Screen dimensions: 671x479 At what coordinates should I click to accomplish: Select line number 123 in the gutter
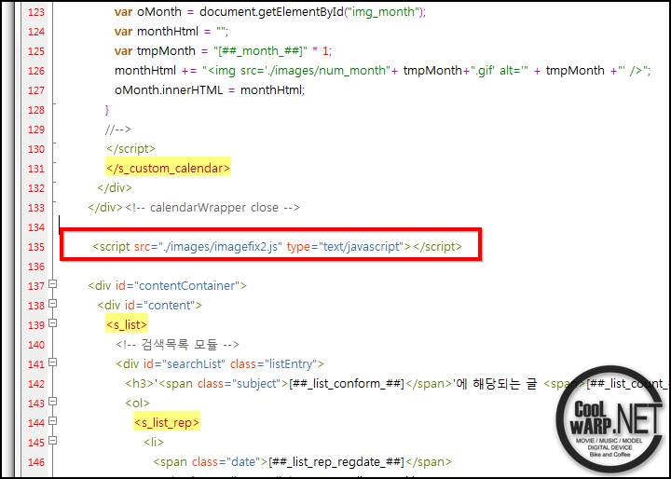36,12
